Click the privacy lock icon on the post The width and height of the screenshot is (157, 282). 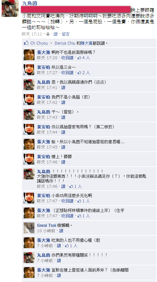[48, 34]
